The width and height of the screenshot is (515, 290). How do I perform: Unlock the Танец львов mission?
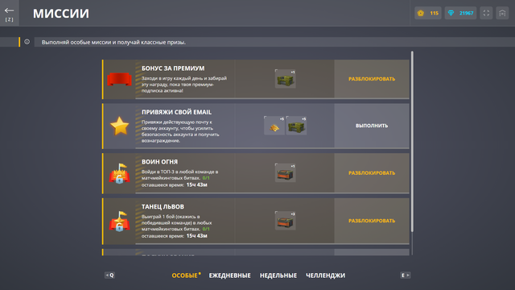pyautogui.click(x=372, y=221)
